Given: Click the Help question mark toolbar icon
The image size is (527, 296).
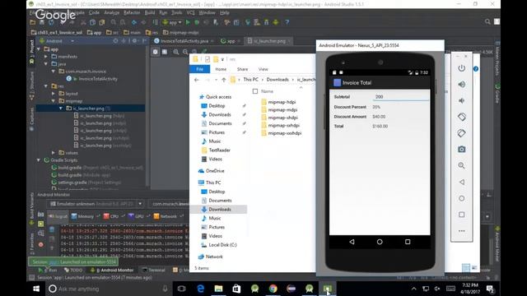Looking at the screenshot, I should point(287,22).
